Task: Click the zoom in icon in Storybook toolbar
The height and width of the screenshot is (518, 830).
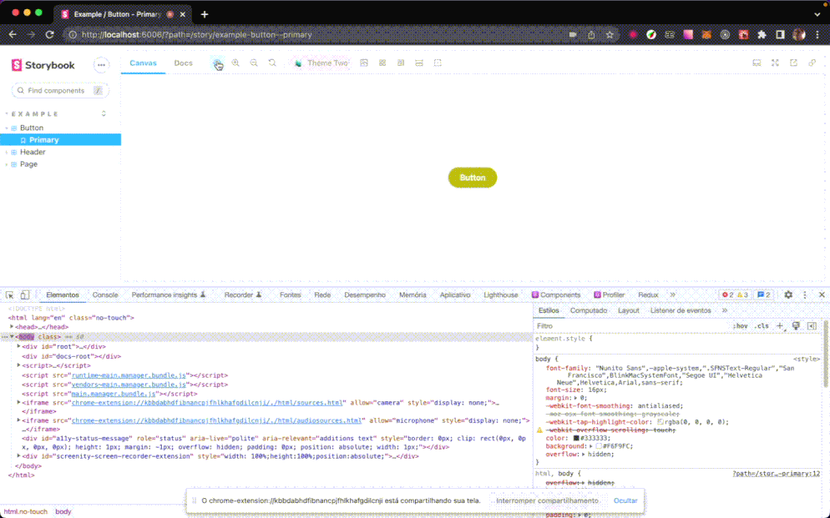Action: coord(235,63)
